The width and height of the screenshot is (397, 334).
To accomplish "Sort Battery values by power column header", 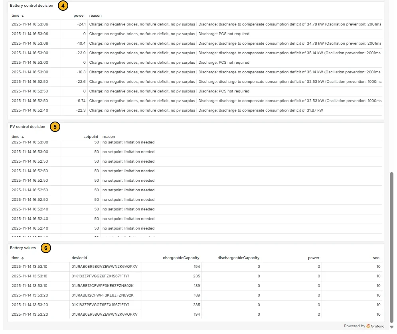I will [314, 257].
